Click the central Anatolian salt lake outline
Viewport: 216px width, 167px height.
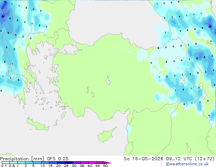pos(108,80)
